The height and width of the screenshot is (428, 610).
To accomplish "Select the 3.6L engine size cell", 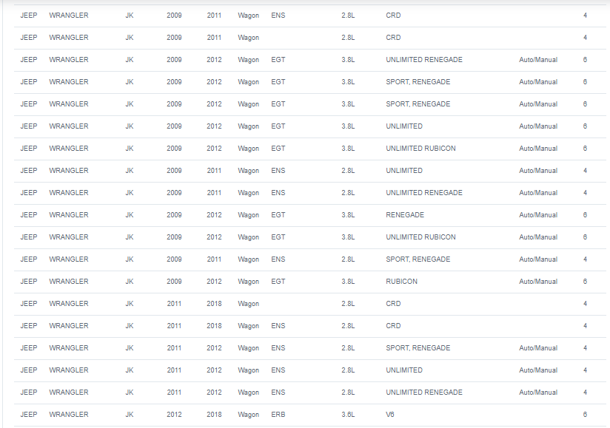I will pos(348,415).
